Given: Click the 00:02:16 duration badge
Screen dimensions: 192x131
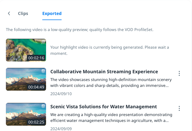Looking at the screenshot, I should 36,58.
